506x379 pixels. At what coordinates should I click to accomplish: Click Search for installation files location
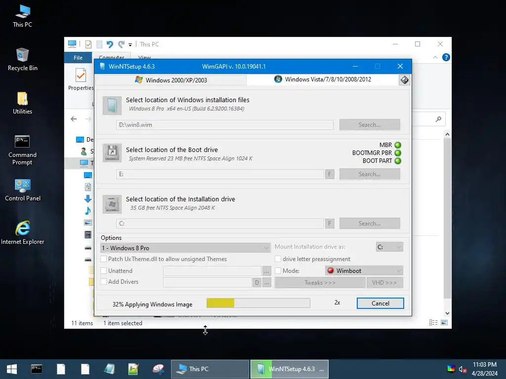pyautogui.click(x=370, y=125)
